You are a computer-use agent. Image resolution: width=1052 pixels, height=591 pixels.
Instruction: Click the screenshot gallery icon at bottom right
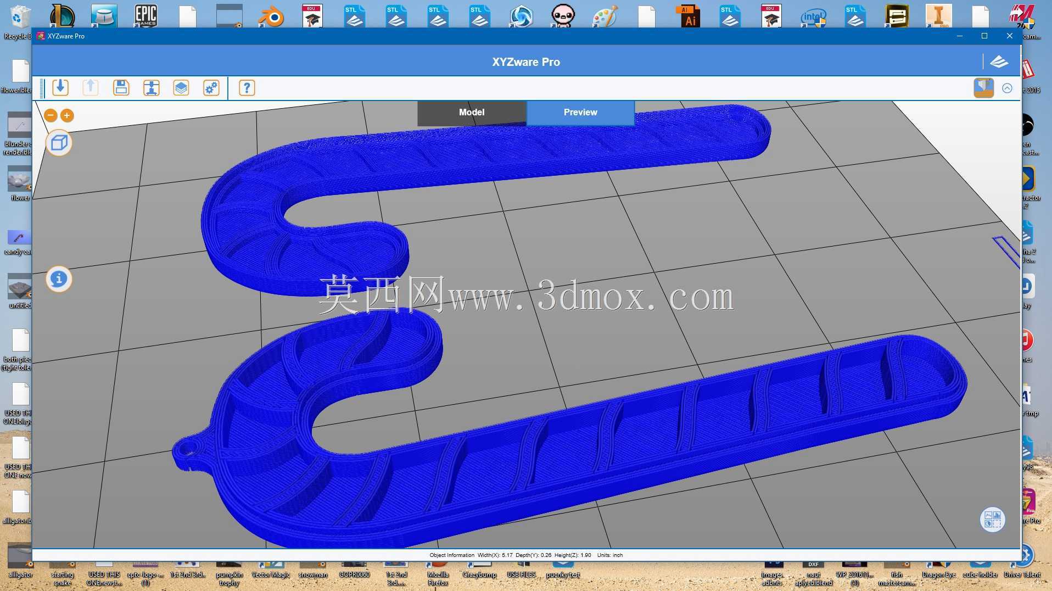coord(993,520)
